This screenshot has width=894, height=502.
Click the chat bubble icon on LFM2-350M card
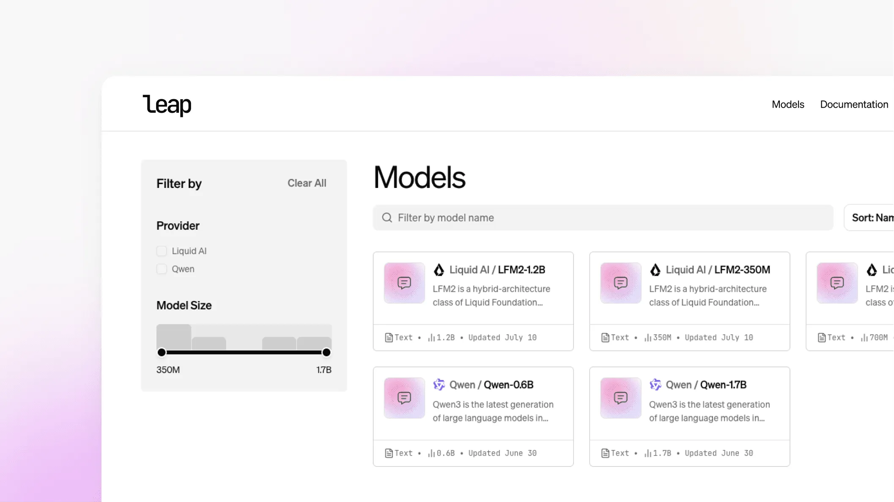point(620,283)
